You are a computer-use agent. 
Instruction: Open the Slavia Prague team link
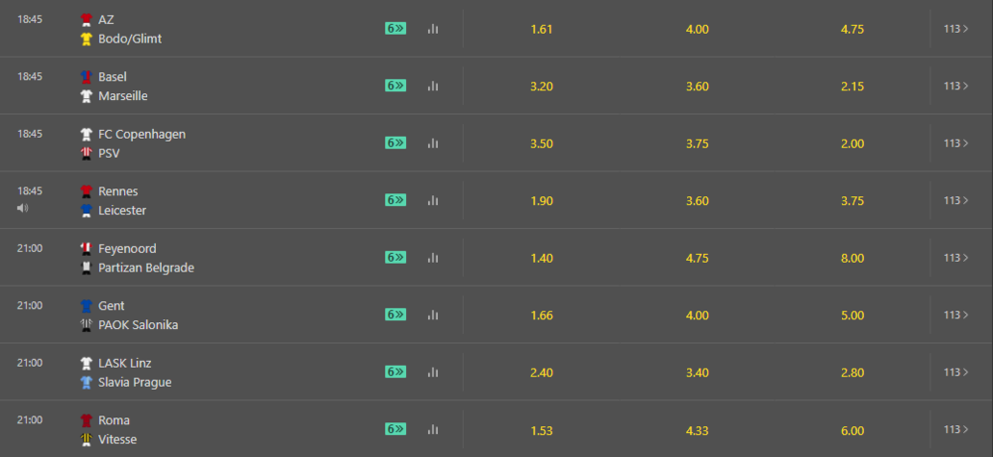(135, 383)
